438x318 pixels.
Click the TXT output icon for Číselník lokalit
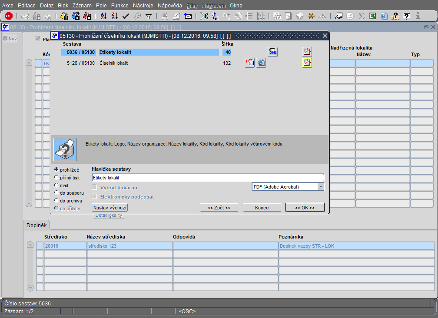250,63
